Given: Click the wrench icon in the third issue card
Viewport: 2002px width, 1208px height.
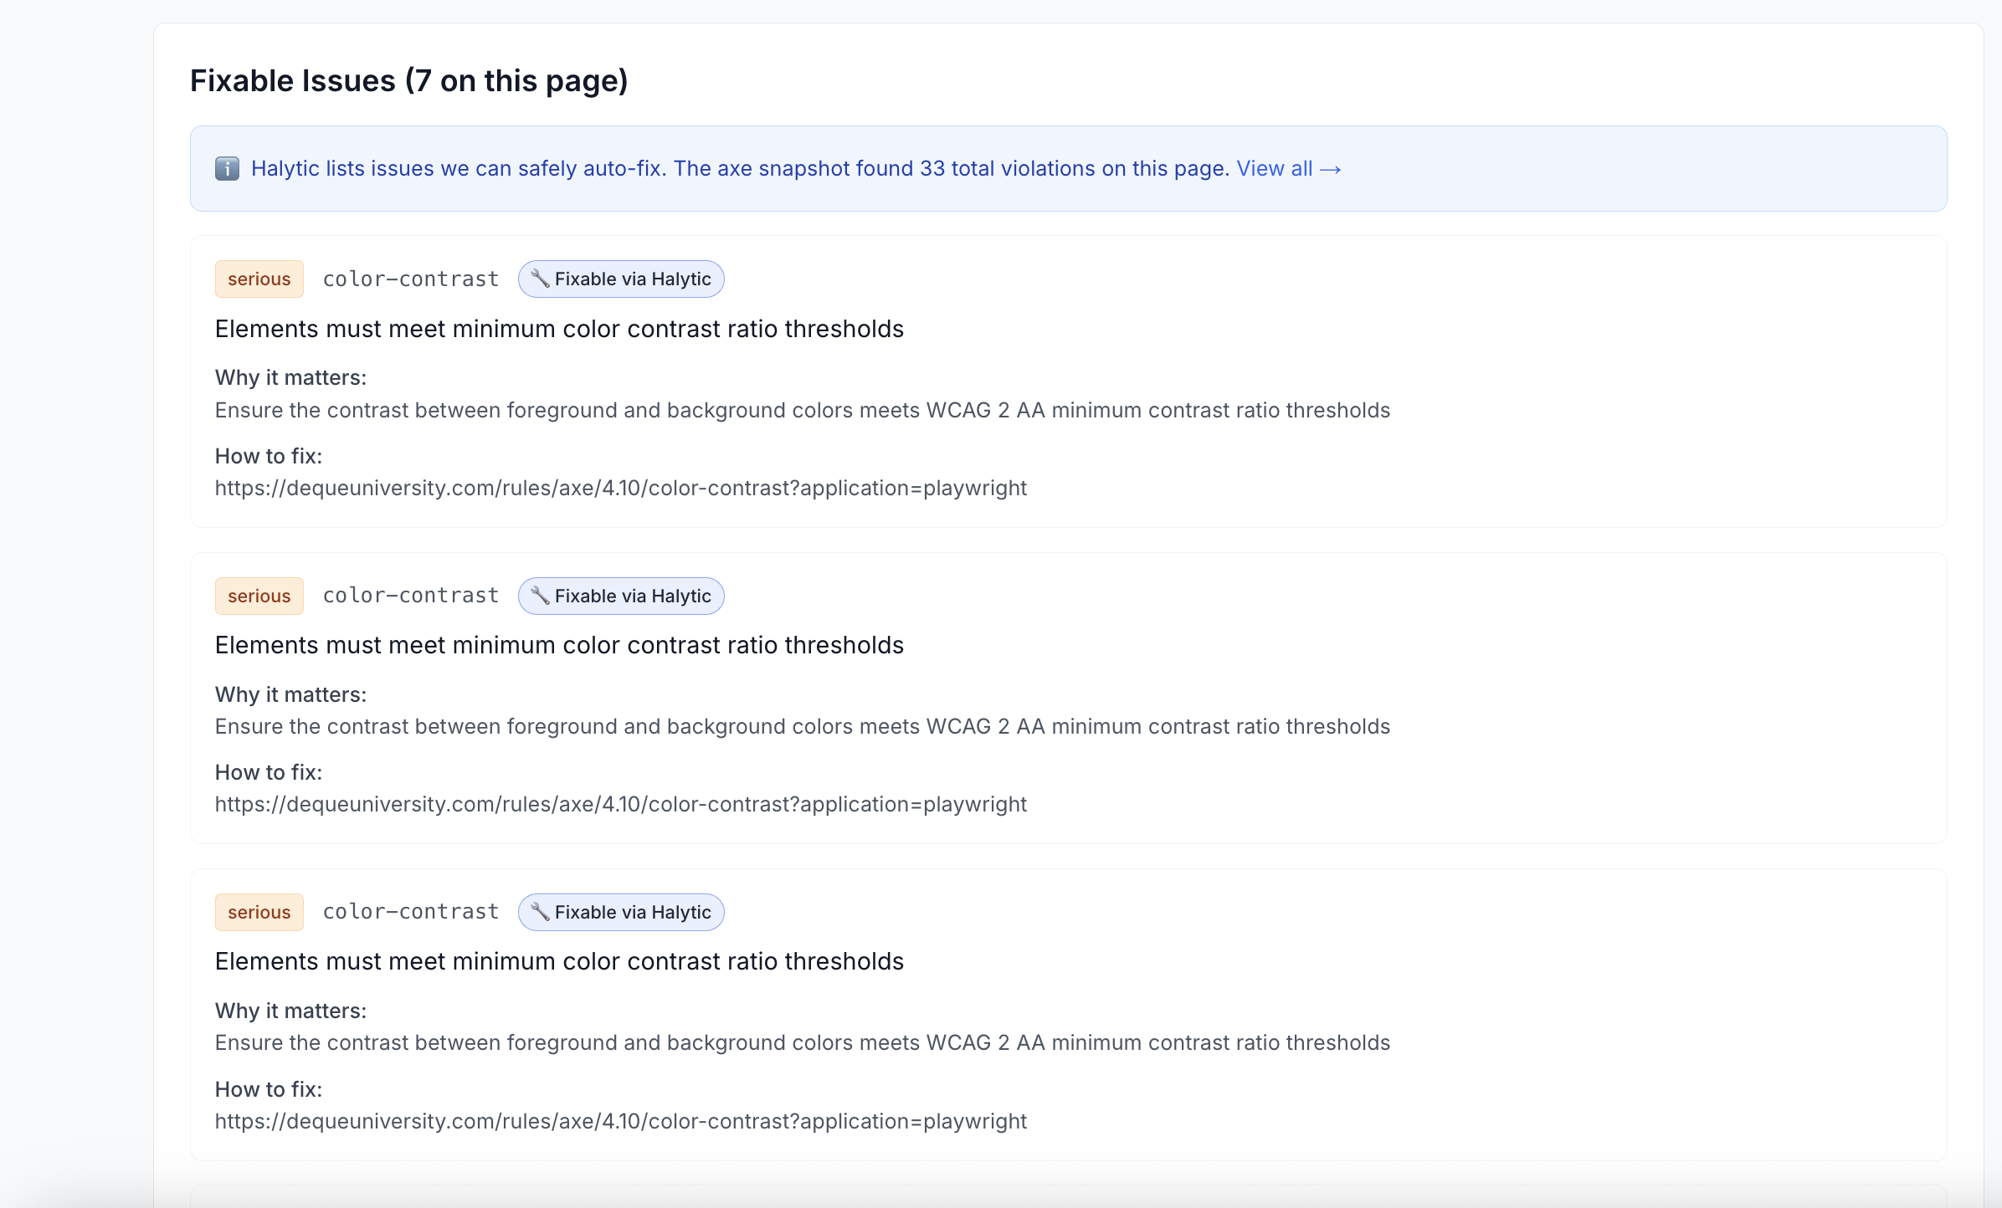Looking at the screenshot, I should pos(540,912).
